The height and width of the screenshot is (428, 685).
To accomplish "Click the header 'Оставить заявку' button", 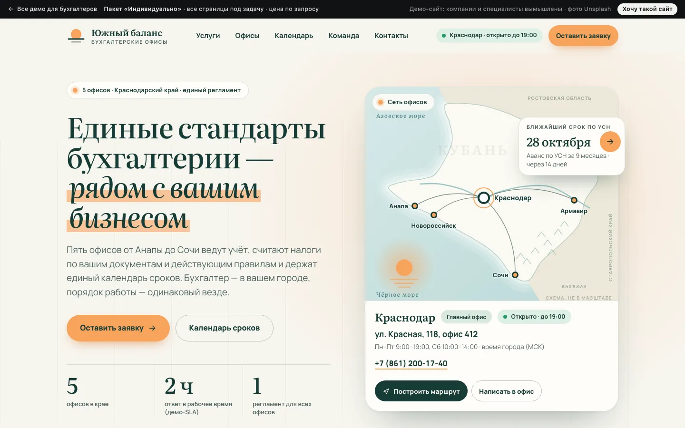I will [x=583, y=36].
